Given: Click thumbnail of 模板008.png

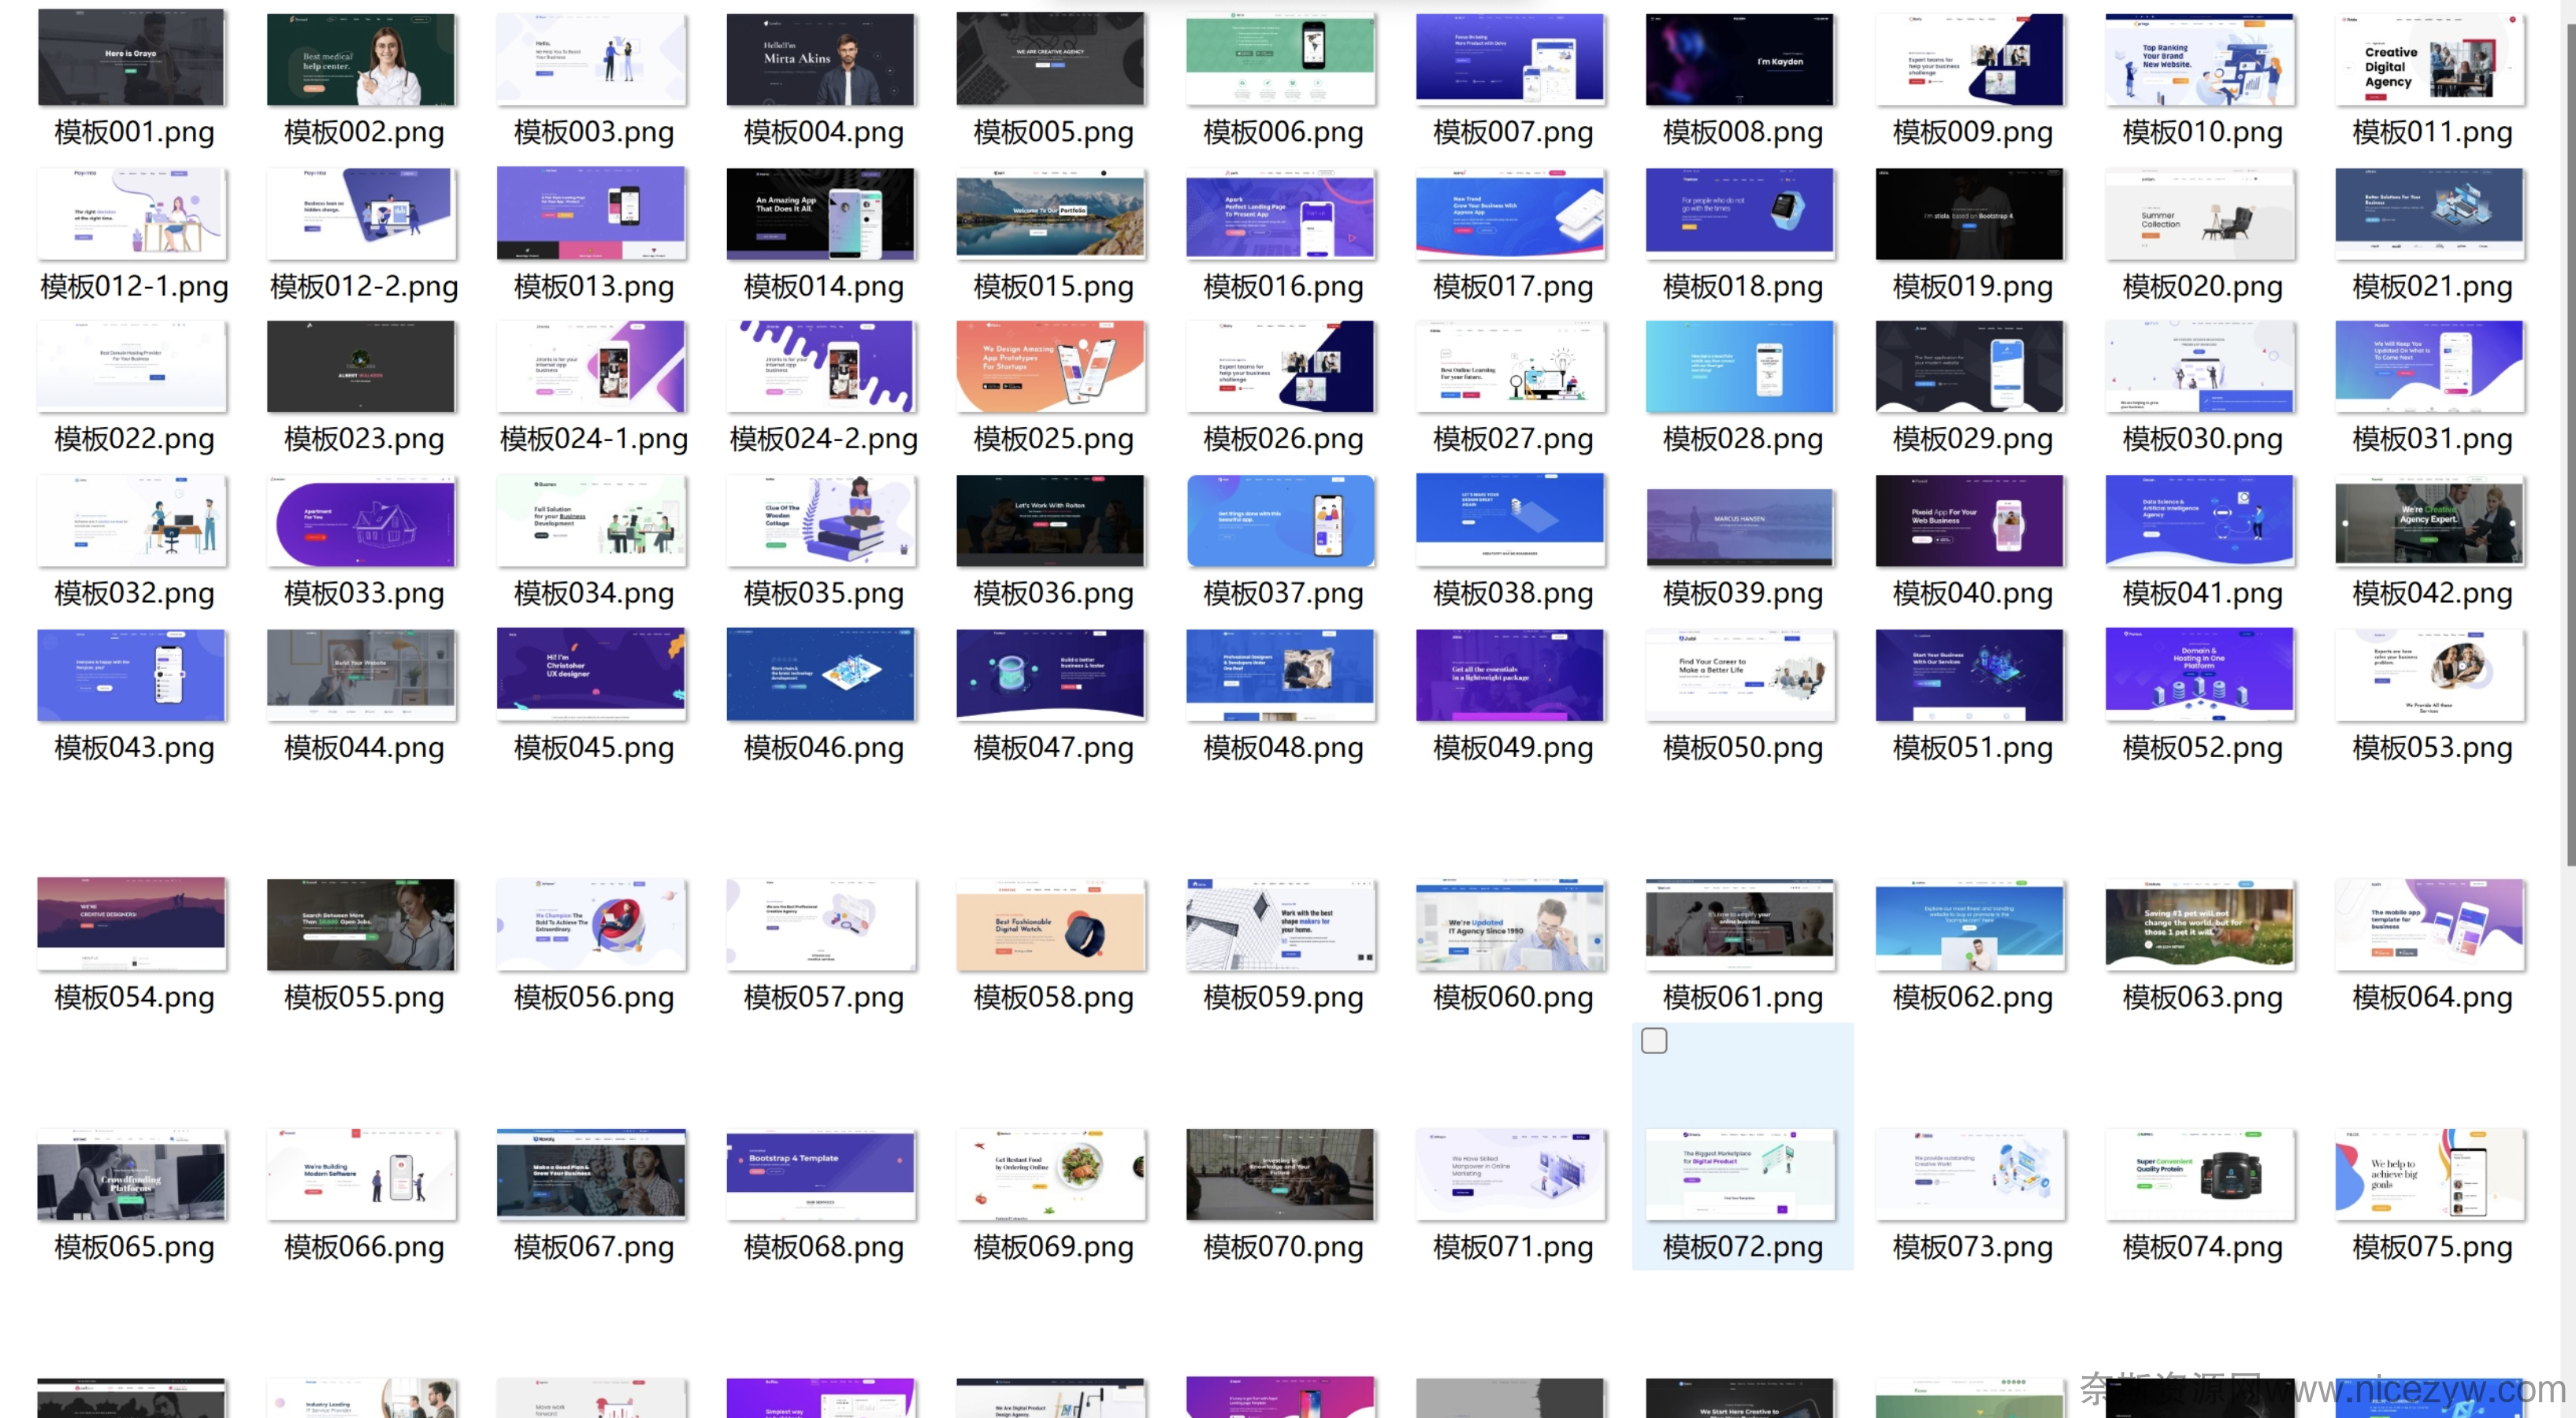Looking at the screenshot, I should [1740, 59].
